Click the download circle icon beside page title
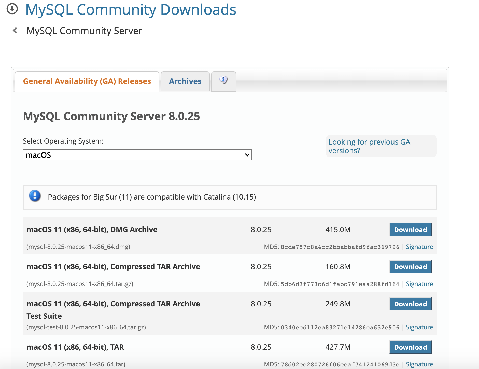 click(x=12, y=9)
